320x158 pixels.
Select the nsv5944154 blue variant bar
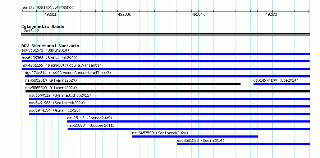[169, 114]
